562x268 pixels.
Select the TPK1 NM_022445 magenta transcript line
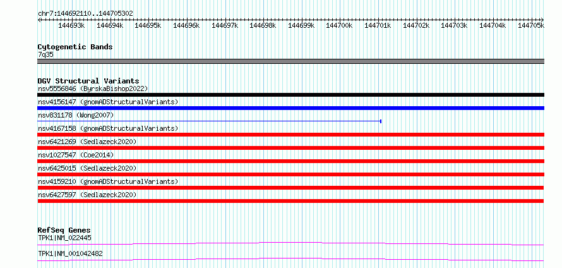coord(290,243)
